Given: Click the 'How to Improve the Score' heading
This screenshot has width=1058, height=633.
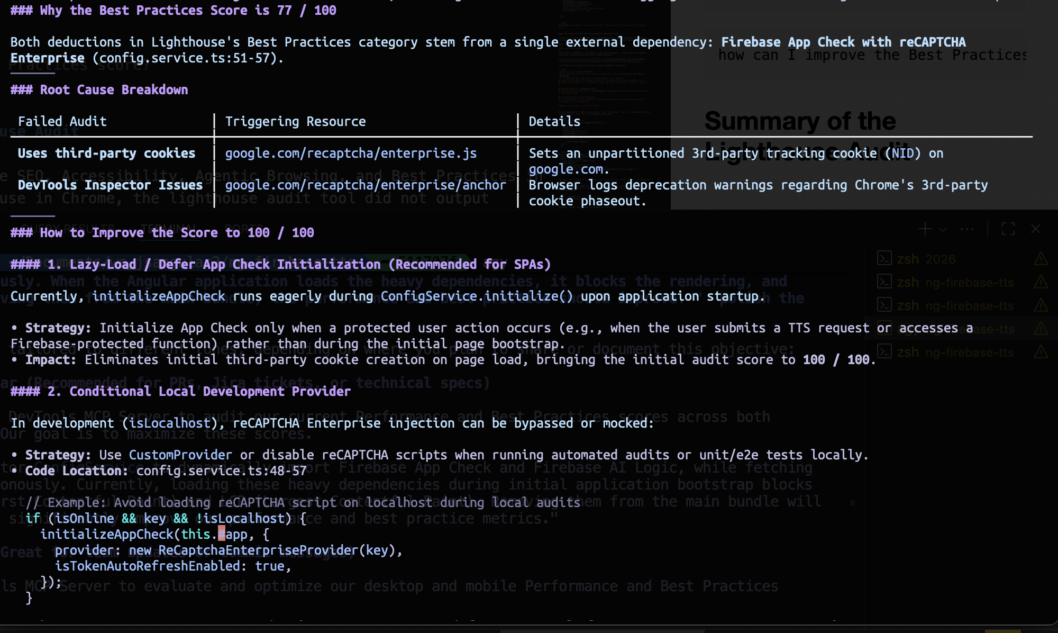Looking at the screenshot, I should (162, 233).
